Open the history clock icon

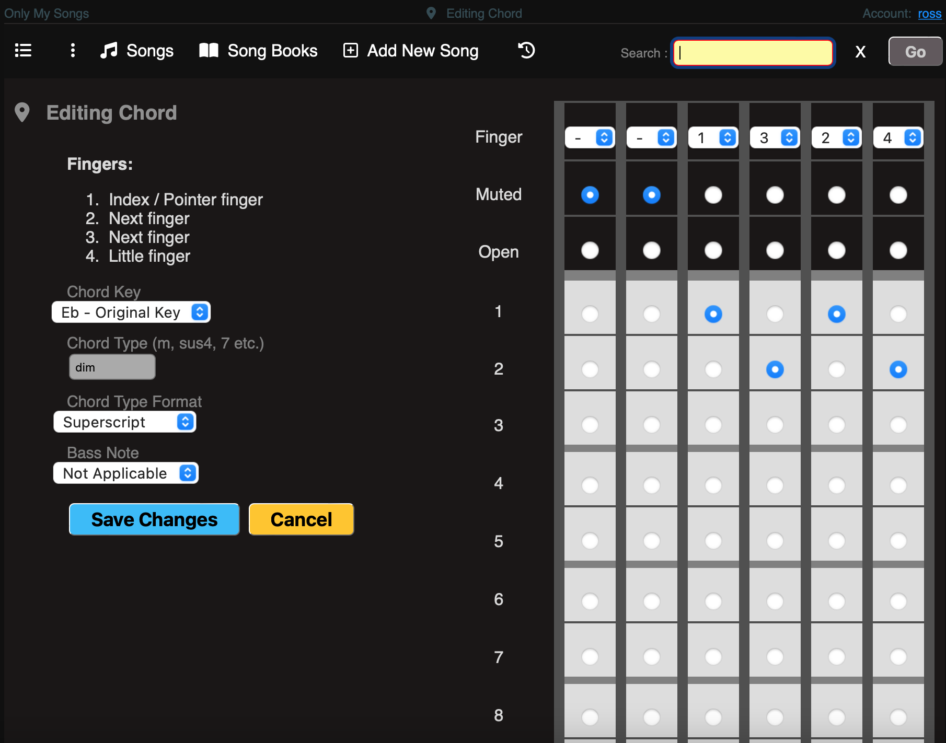click(x=526, y=51)
